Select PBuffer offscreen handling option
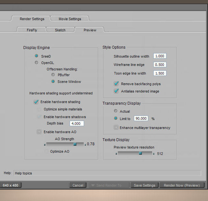 pyautogui.click(x=53, y=75)
